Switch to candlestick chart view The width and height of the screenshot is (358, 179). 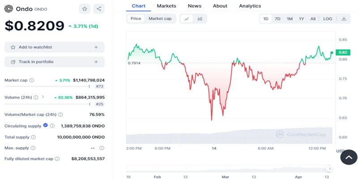tap(200, 19)
